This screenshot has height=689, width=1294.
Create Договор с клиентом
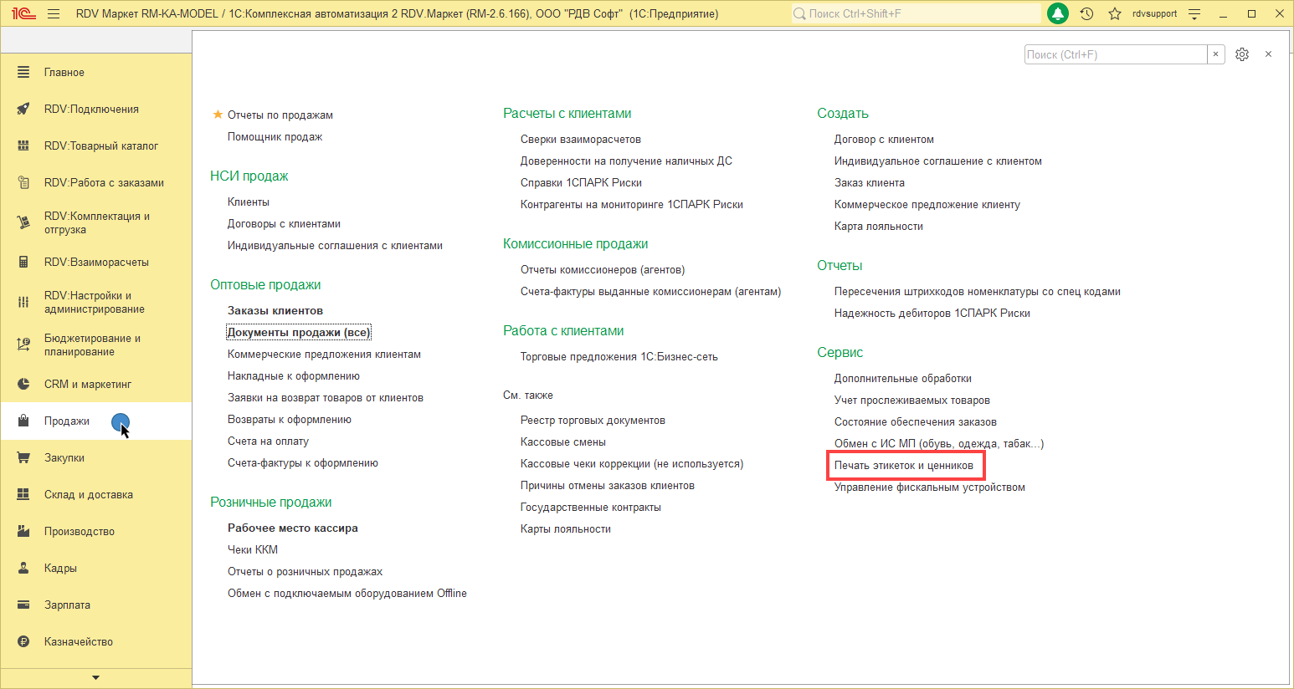coord(884,140)
